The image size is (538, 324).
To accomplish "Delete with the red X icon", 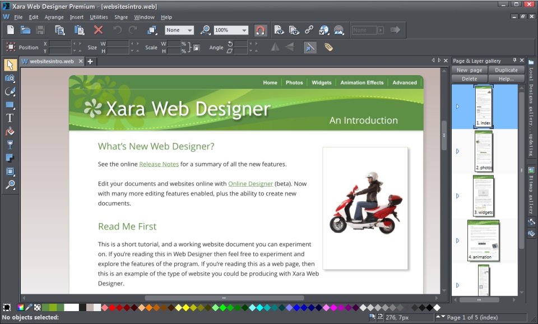I will [x=99, y=30].
